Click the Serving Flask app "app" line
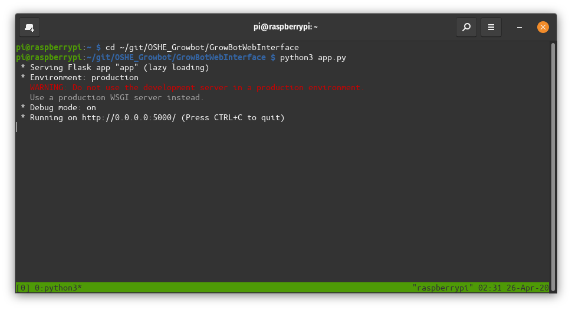Image resolution: width=572 pixels, height=310 pixels. [119, 68]
